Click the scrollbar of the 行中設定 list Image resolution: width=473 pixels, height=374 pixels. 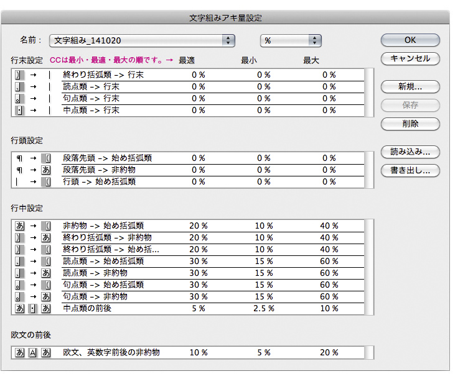pyautogui.click(x=369, y=267)
